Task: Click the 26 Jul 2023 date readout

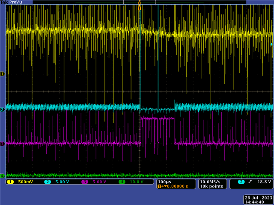Action: (x=259, y=198)
